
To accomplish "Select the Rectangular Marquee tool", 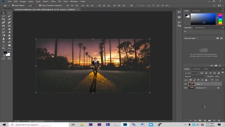I will coord(9,13).
